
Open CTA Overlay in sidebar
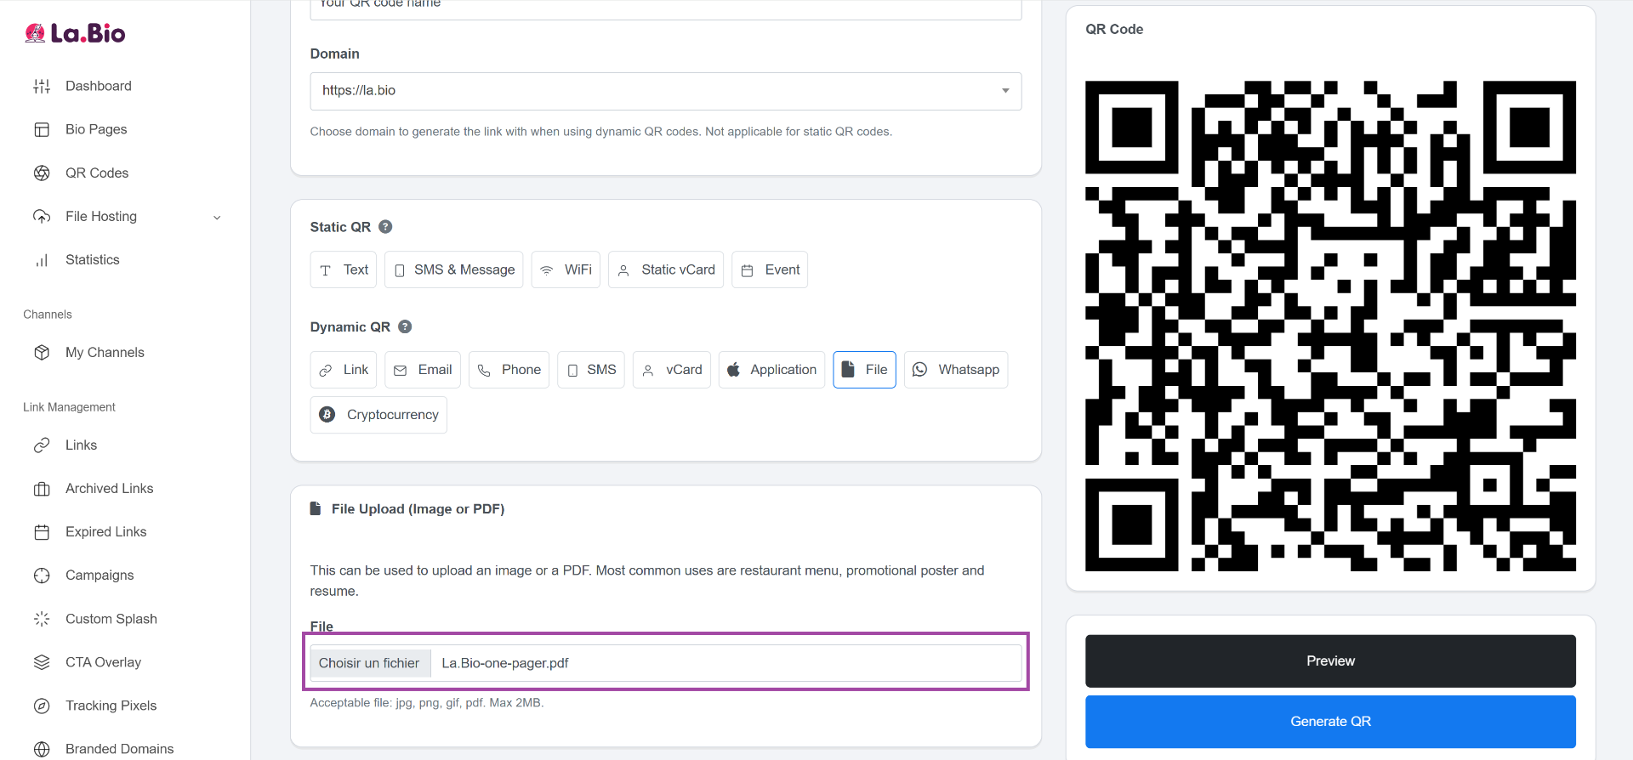click(103, 662)
